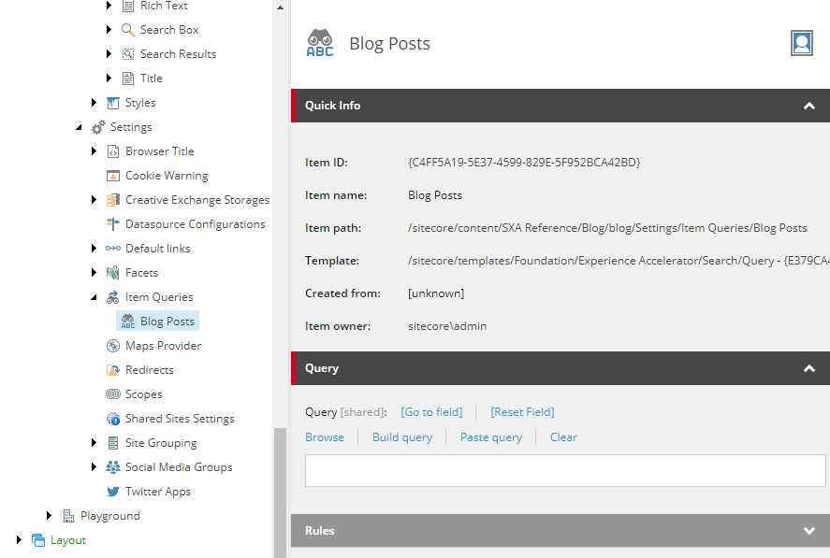Click the Default links icon
The image size is (830, 558).
(x=113, y=249)
